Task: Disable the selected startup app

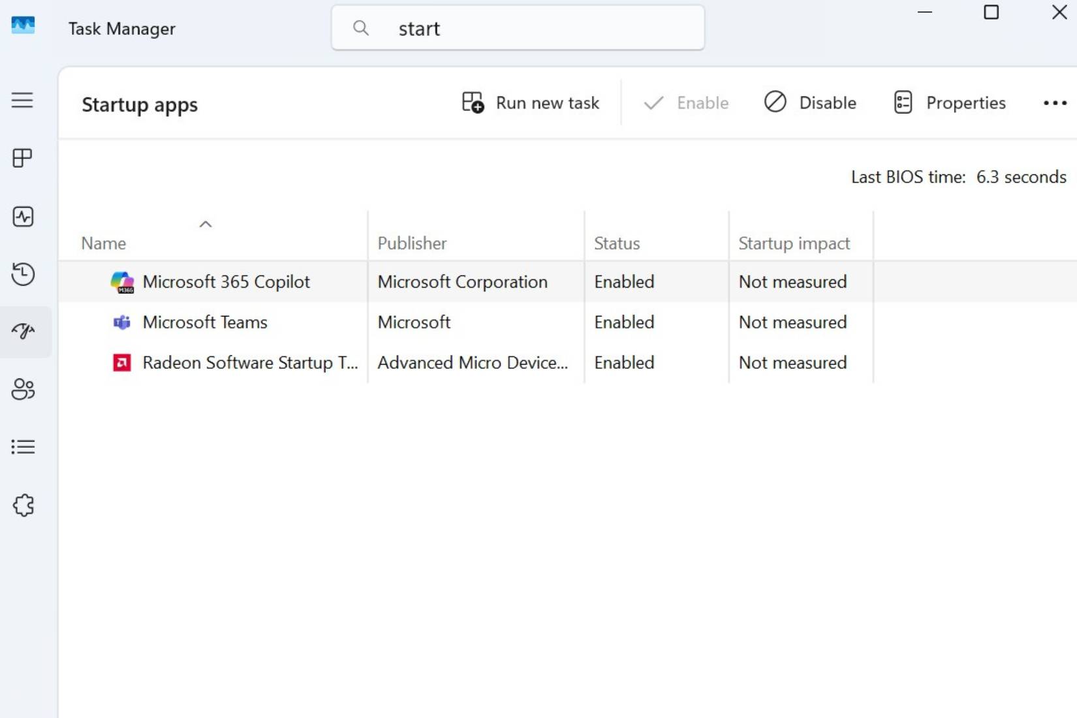Action: click(x=810, y=102)
